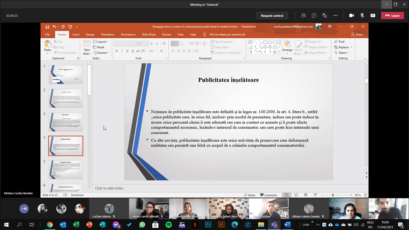Open the Slide Show ribbon tab
Image resolution: width=409 pixels, height=230 pixels.
click(148, 34)
